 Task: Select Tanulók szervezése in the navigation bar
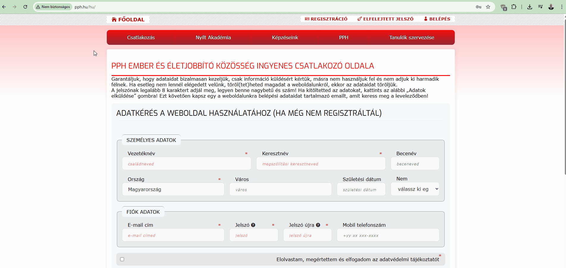click(x=411, y=37)
